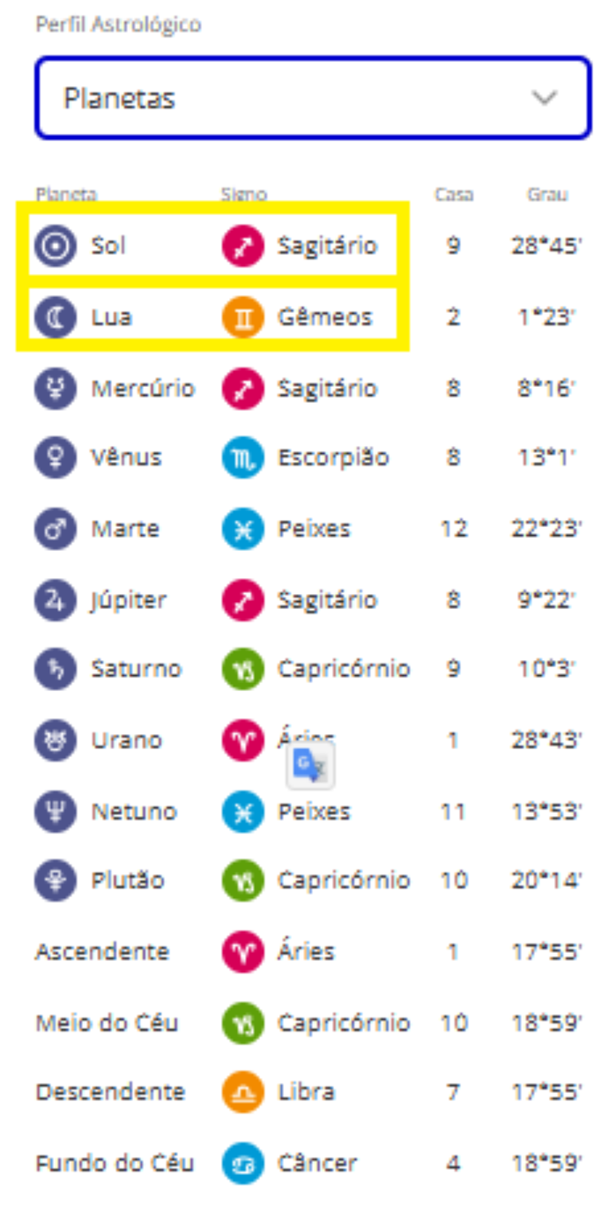
Task: Click the Sol planet icon
Action: [55, 246]
